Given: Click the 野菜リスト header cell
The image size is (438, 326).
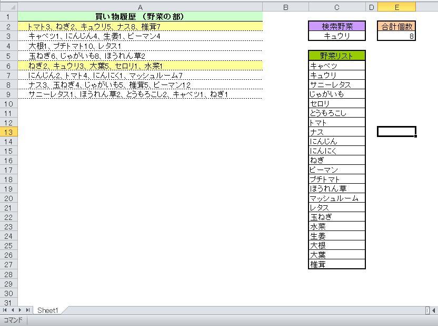Looking at the screenshot, I should click(337, 56).
